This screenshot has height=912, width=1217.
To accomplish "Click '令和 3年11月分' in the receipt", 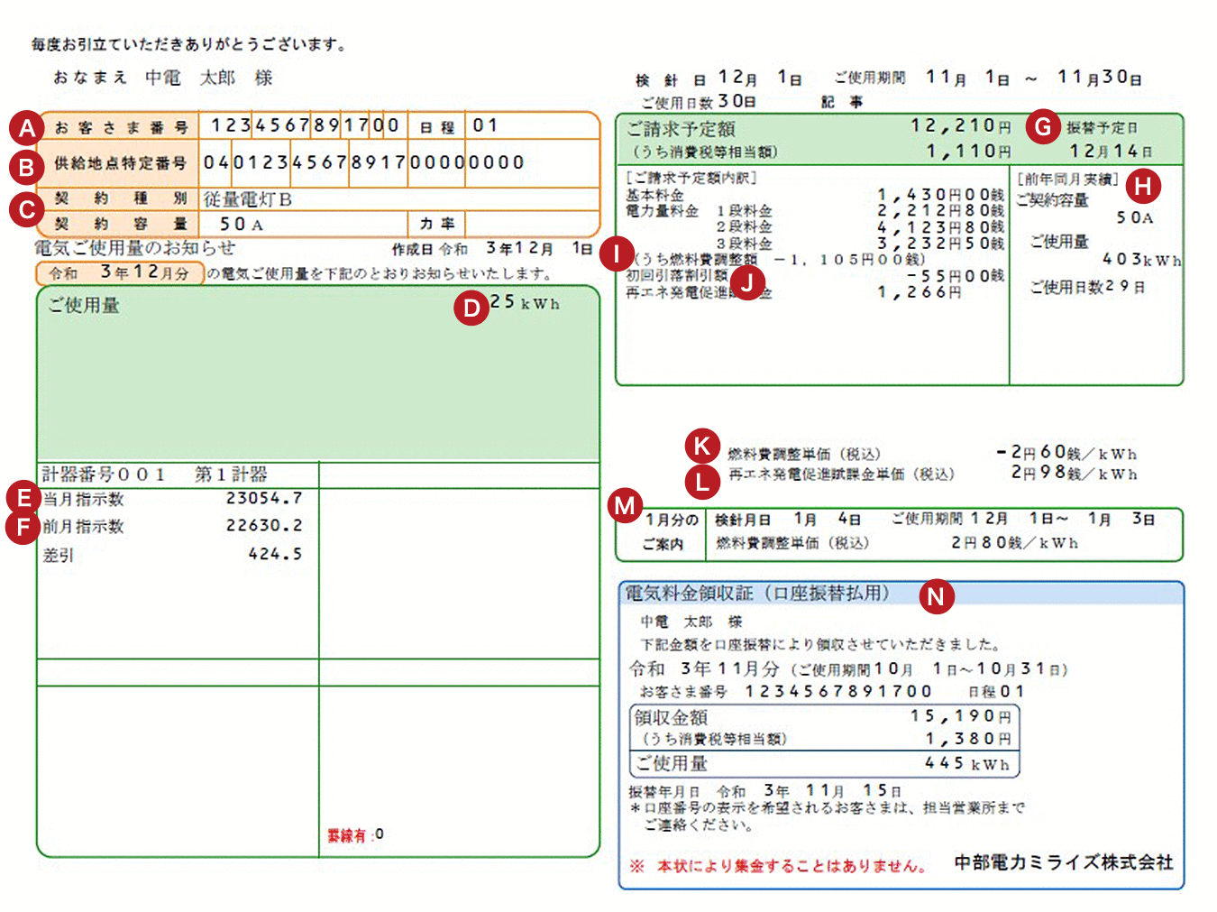I will click(x=703, y=669).
